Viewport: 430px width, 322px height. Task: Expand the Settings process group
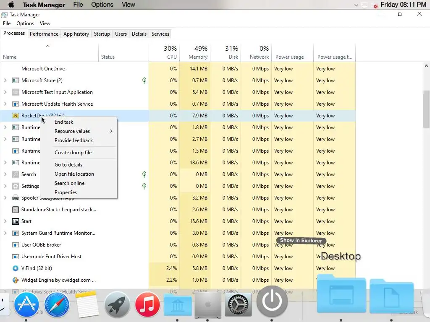tap(5, 186)
